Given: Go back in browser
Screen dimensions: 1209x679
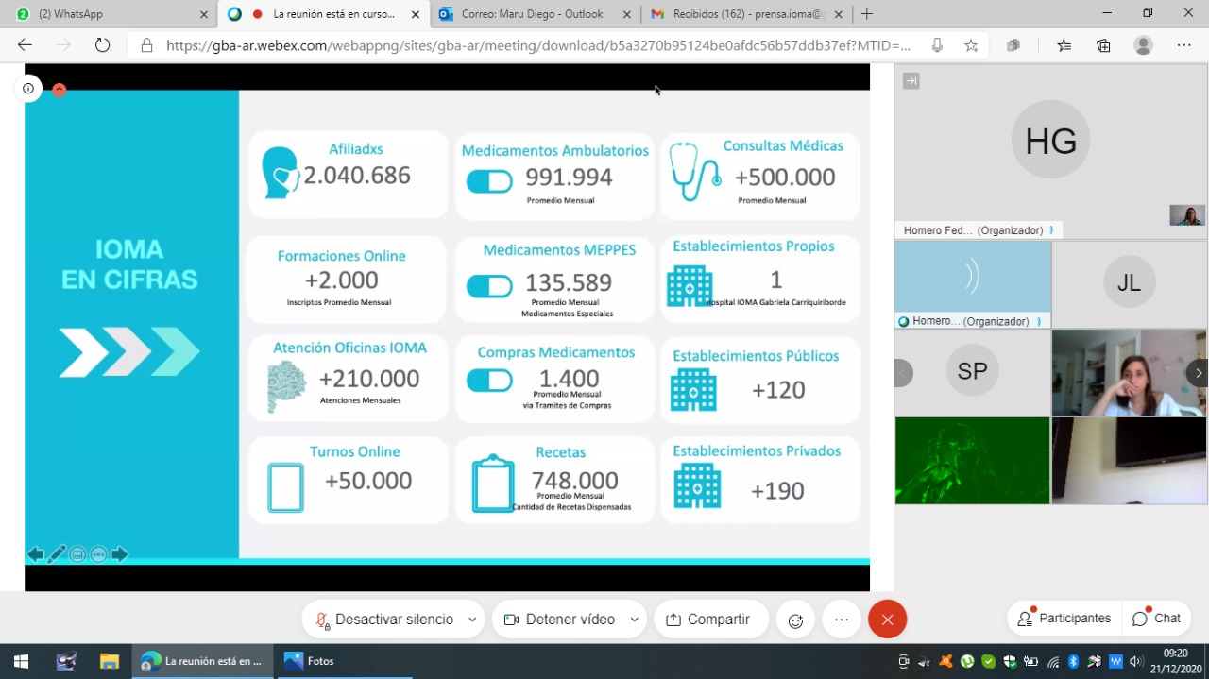Looking at the screenshot, I should pyautogui.click(x=25, y=45).
